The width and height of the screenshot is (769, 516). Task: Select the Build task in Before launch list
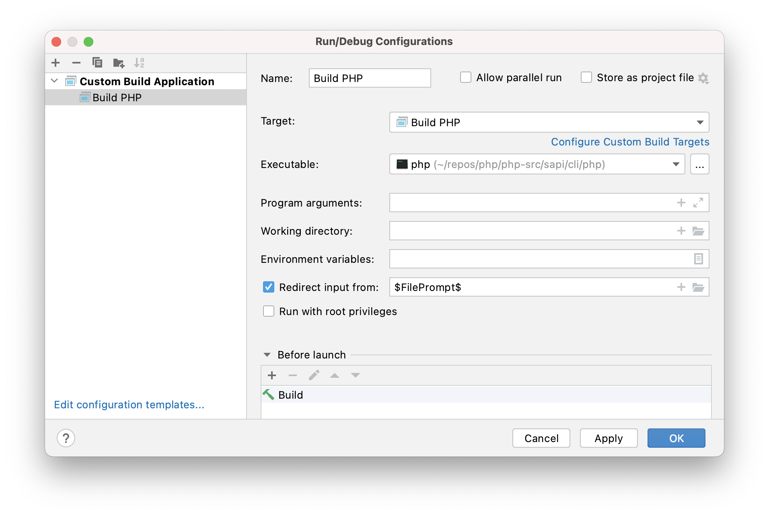290,395
